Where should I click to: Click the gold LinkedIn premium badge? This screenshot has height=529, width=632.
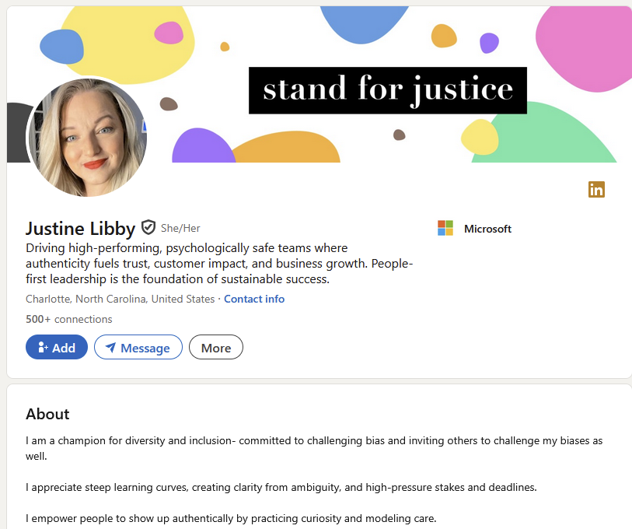click(x=596, y=189)
